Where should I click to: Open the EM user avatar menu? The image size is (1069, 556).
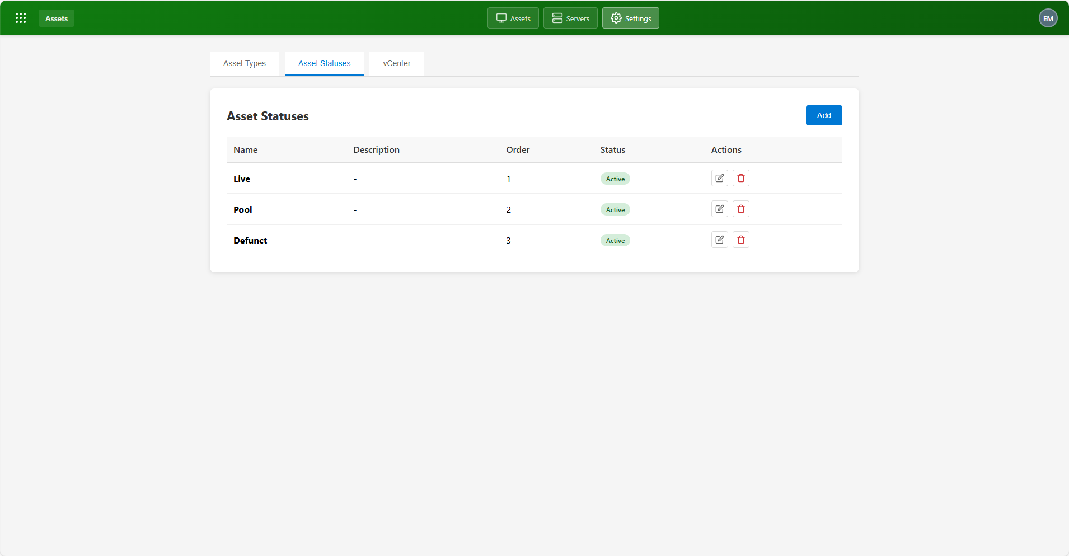click(1048, 18)
